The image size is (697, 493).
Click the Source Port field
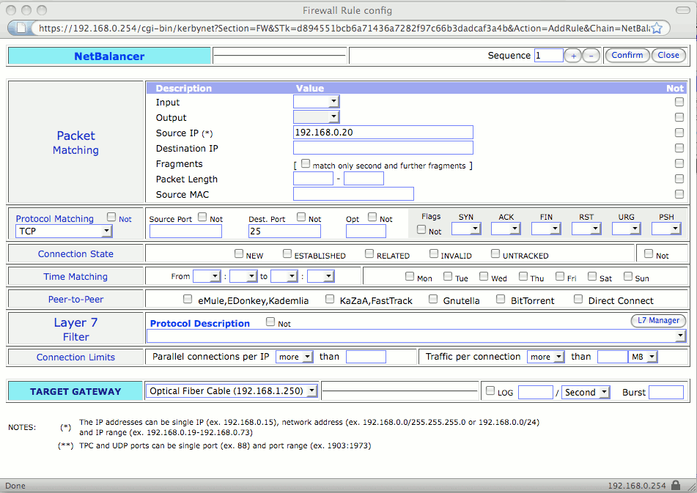click(x=185, y=231)
